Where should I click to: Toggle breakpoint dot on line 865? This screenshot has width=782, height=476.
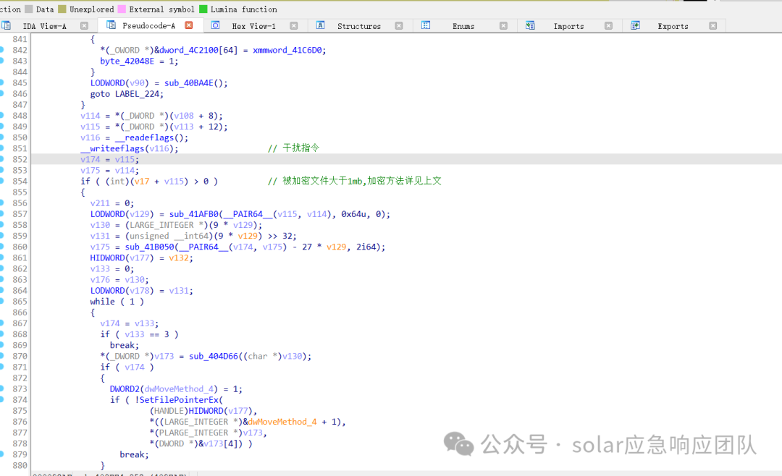pos(1,301)
